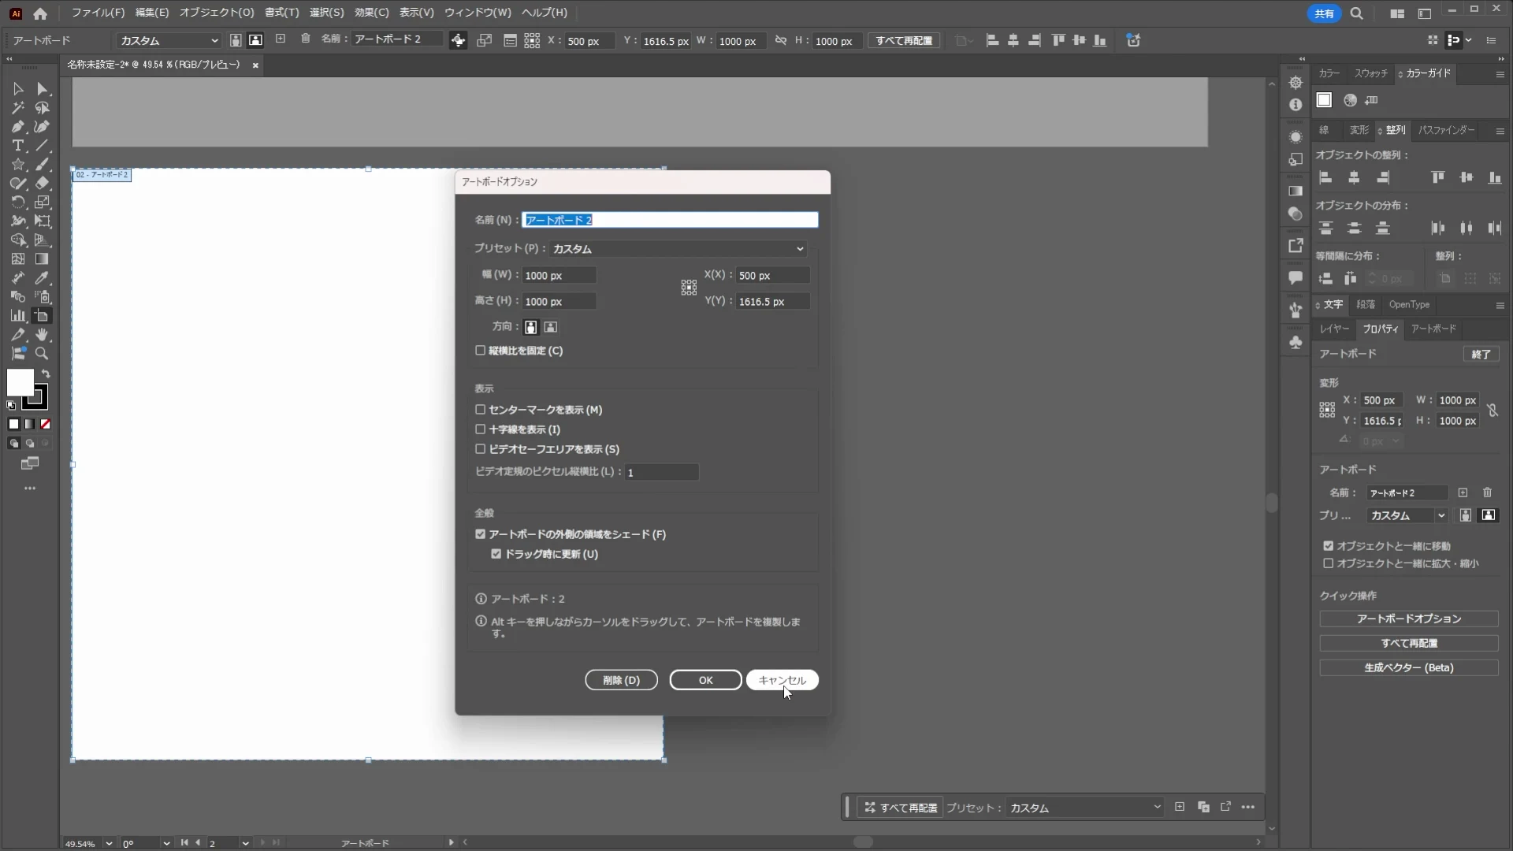Open the プリセット dropdown in the dialog

point(678,249)
